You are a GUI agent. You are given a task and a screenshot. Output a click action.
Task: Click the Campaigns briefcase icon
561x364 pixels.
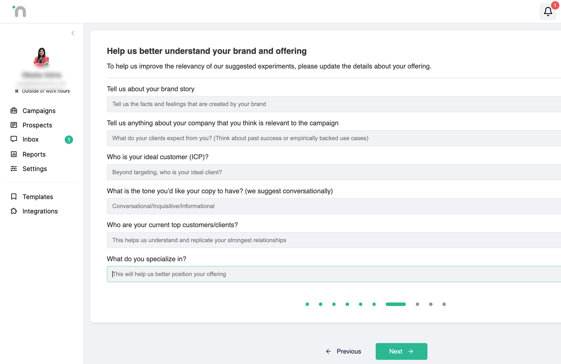[x=14, y=111]
